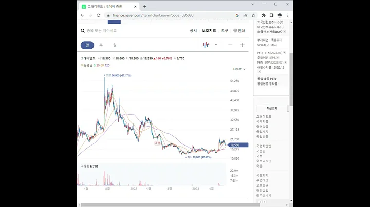Open 구영테크 in recent list
Screen dimensions: 370x207
tap(263, 180)
